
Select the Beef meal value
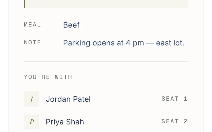click(71, 25)
